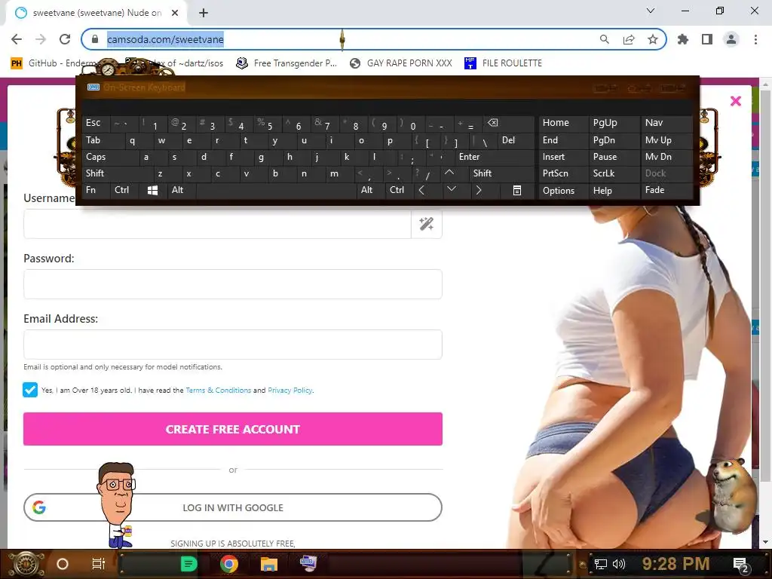Close the signup dialog with the pink X
The width and height of the screenshot is (772, 579).
click(x=736, y=101)
